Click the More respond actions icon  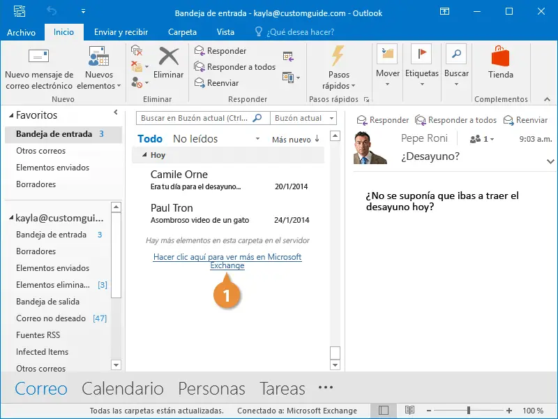click(288, 78)
